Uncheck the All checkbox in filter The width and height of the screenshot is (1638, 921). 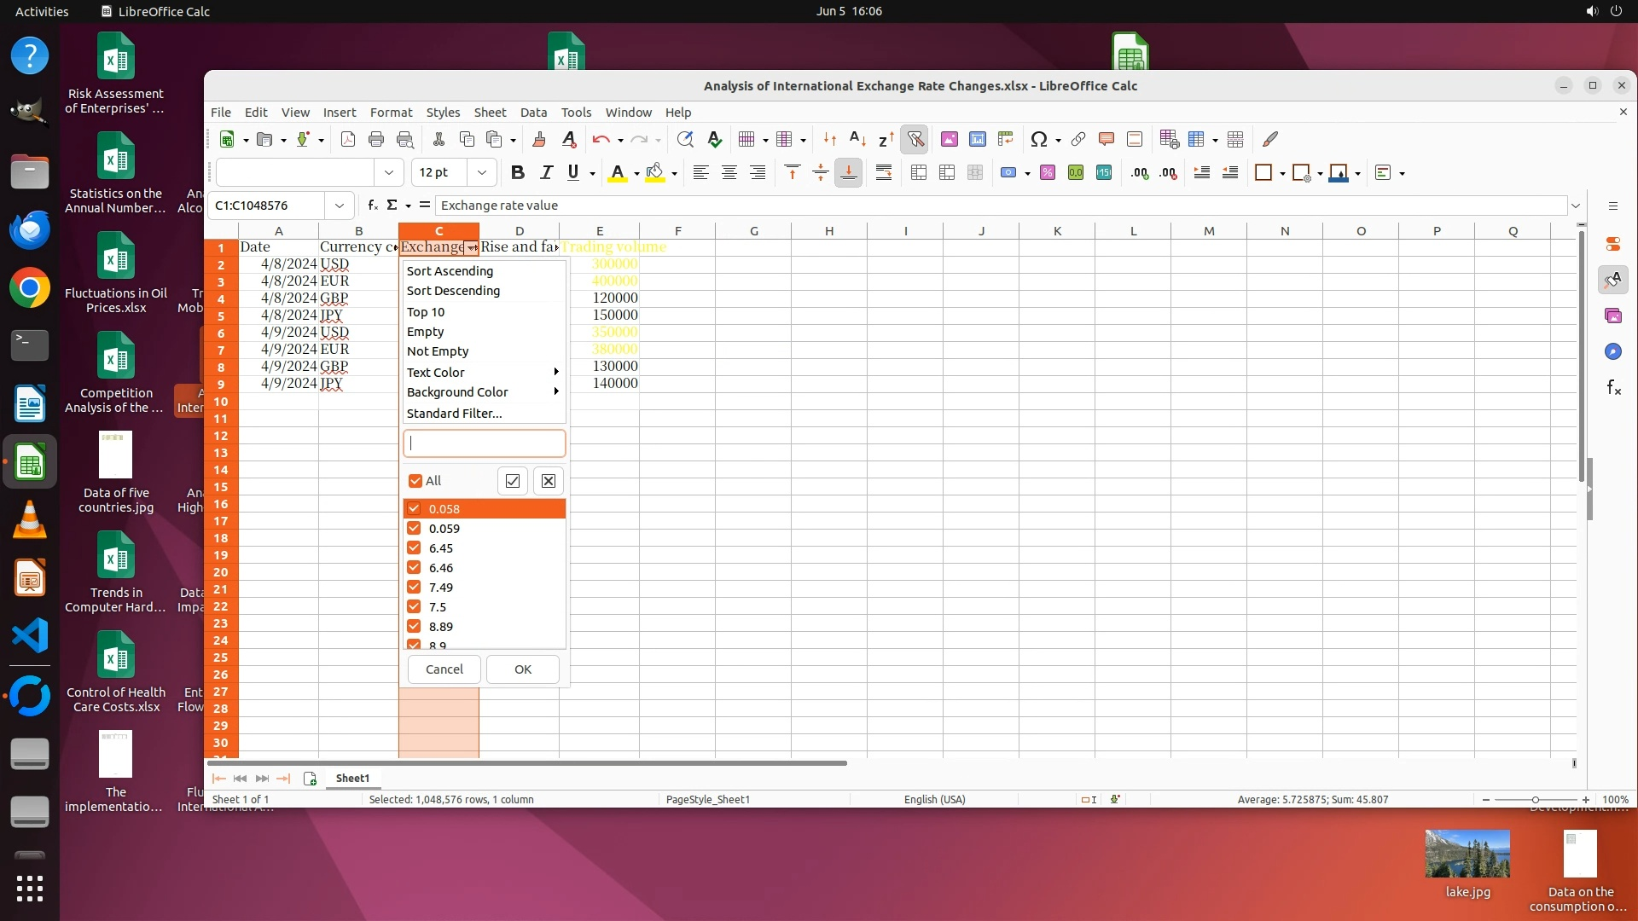415,481
